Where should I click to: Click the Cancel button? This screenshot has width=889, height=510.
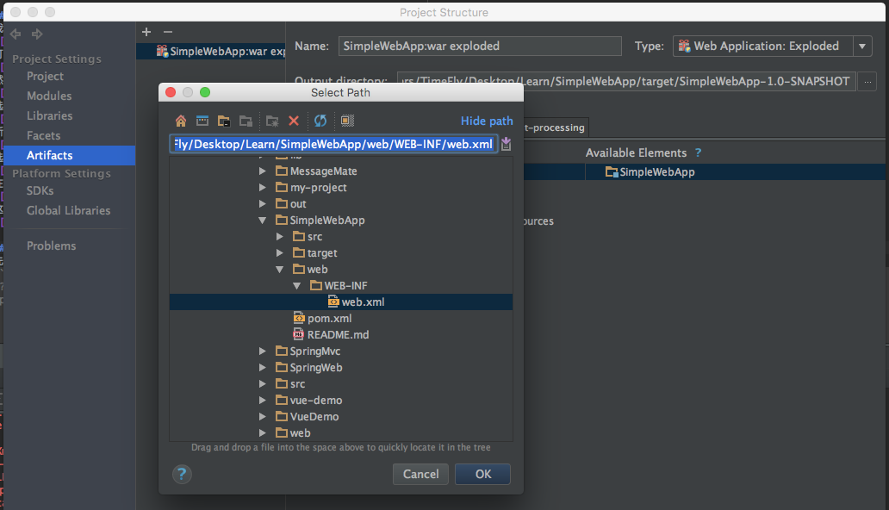(420, 475)
